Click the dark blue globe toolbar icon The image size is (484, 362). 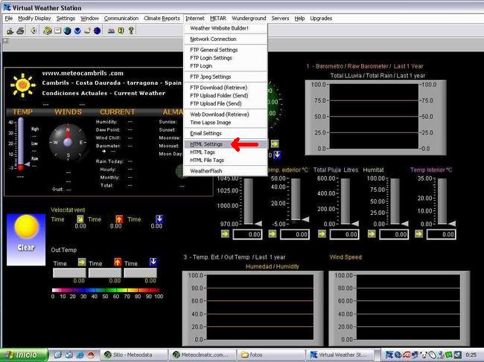[98, 30]
